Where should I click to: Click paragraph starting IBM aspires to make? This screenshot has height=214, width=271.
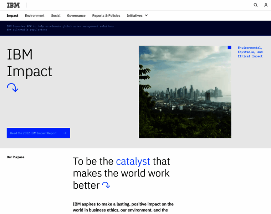click(123, 207)
